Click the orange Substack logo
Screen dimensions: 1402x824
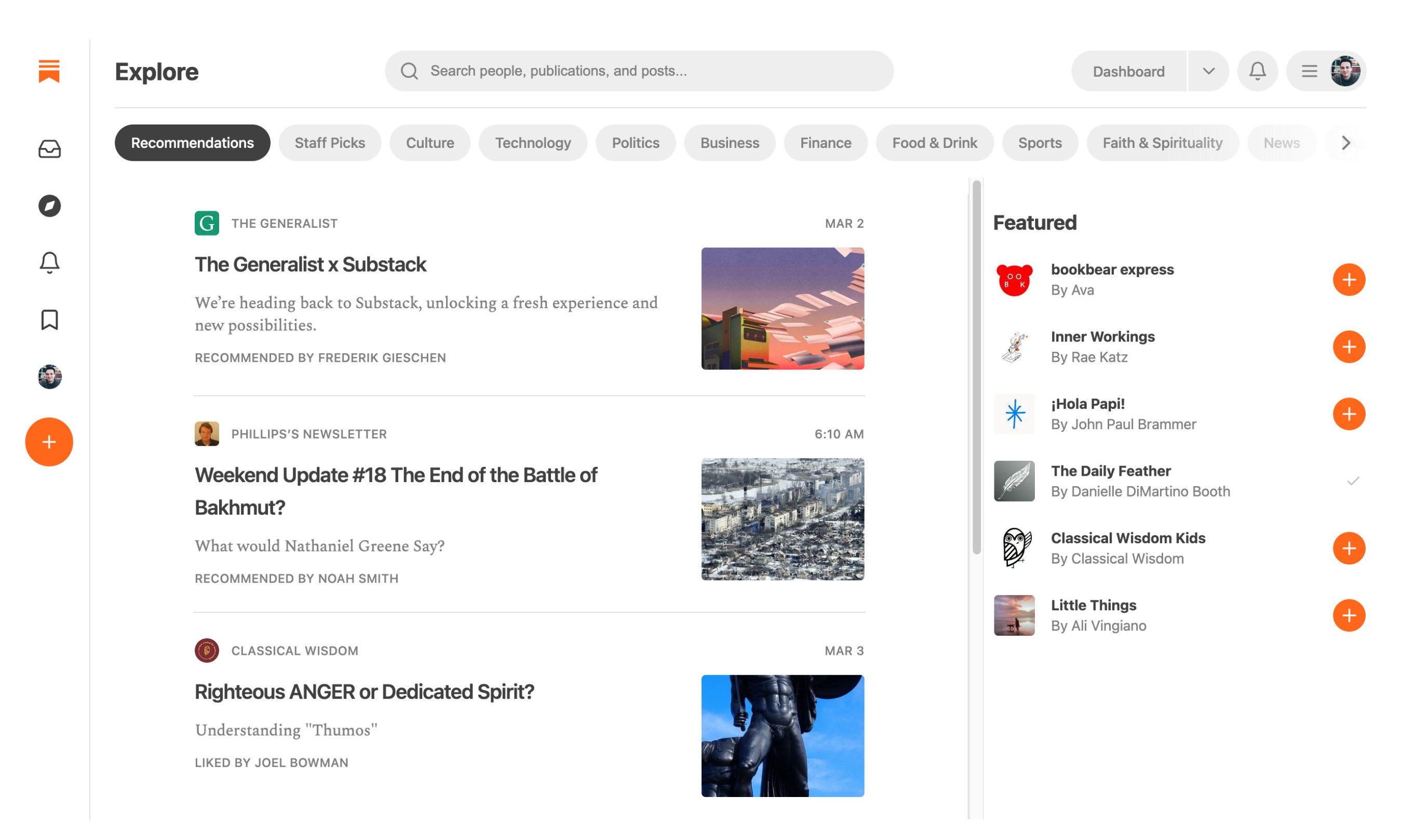(x=49, y=72)
